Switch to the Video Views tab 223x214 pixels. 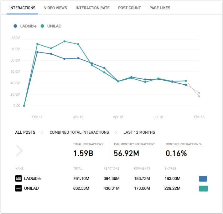pyautogui.click(x=55, y=8)
